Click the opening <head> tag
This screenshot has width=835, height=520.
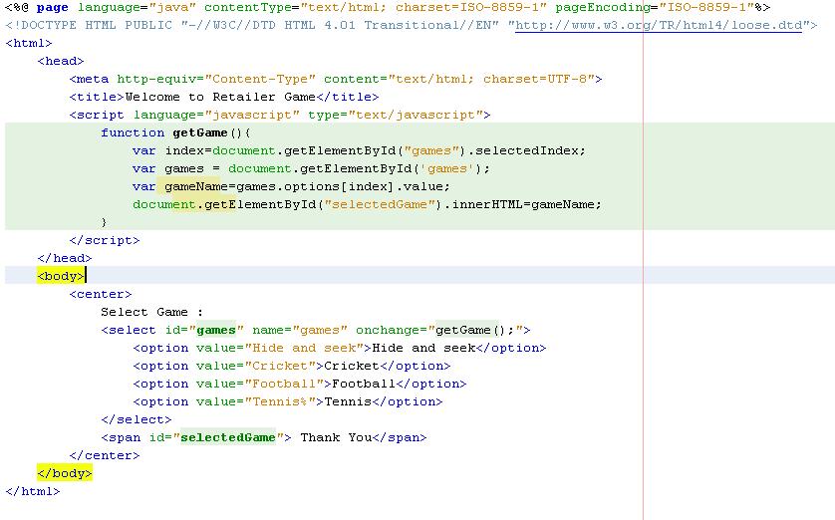tap(61, 61)
